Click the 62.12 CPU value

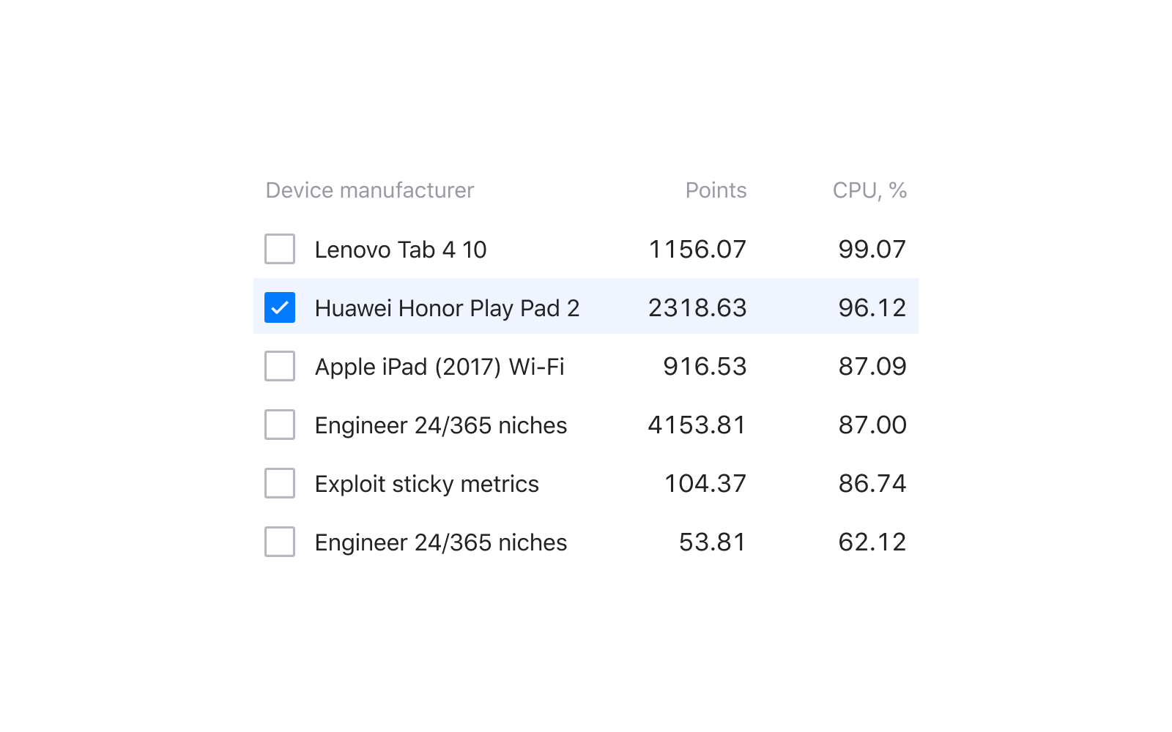872,542
